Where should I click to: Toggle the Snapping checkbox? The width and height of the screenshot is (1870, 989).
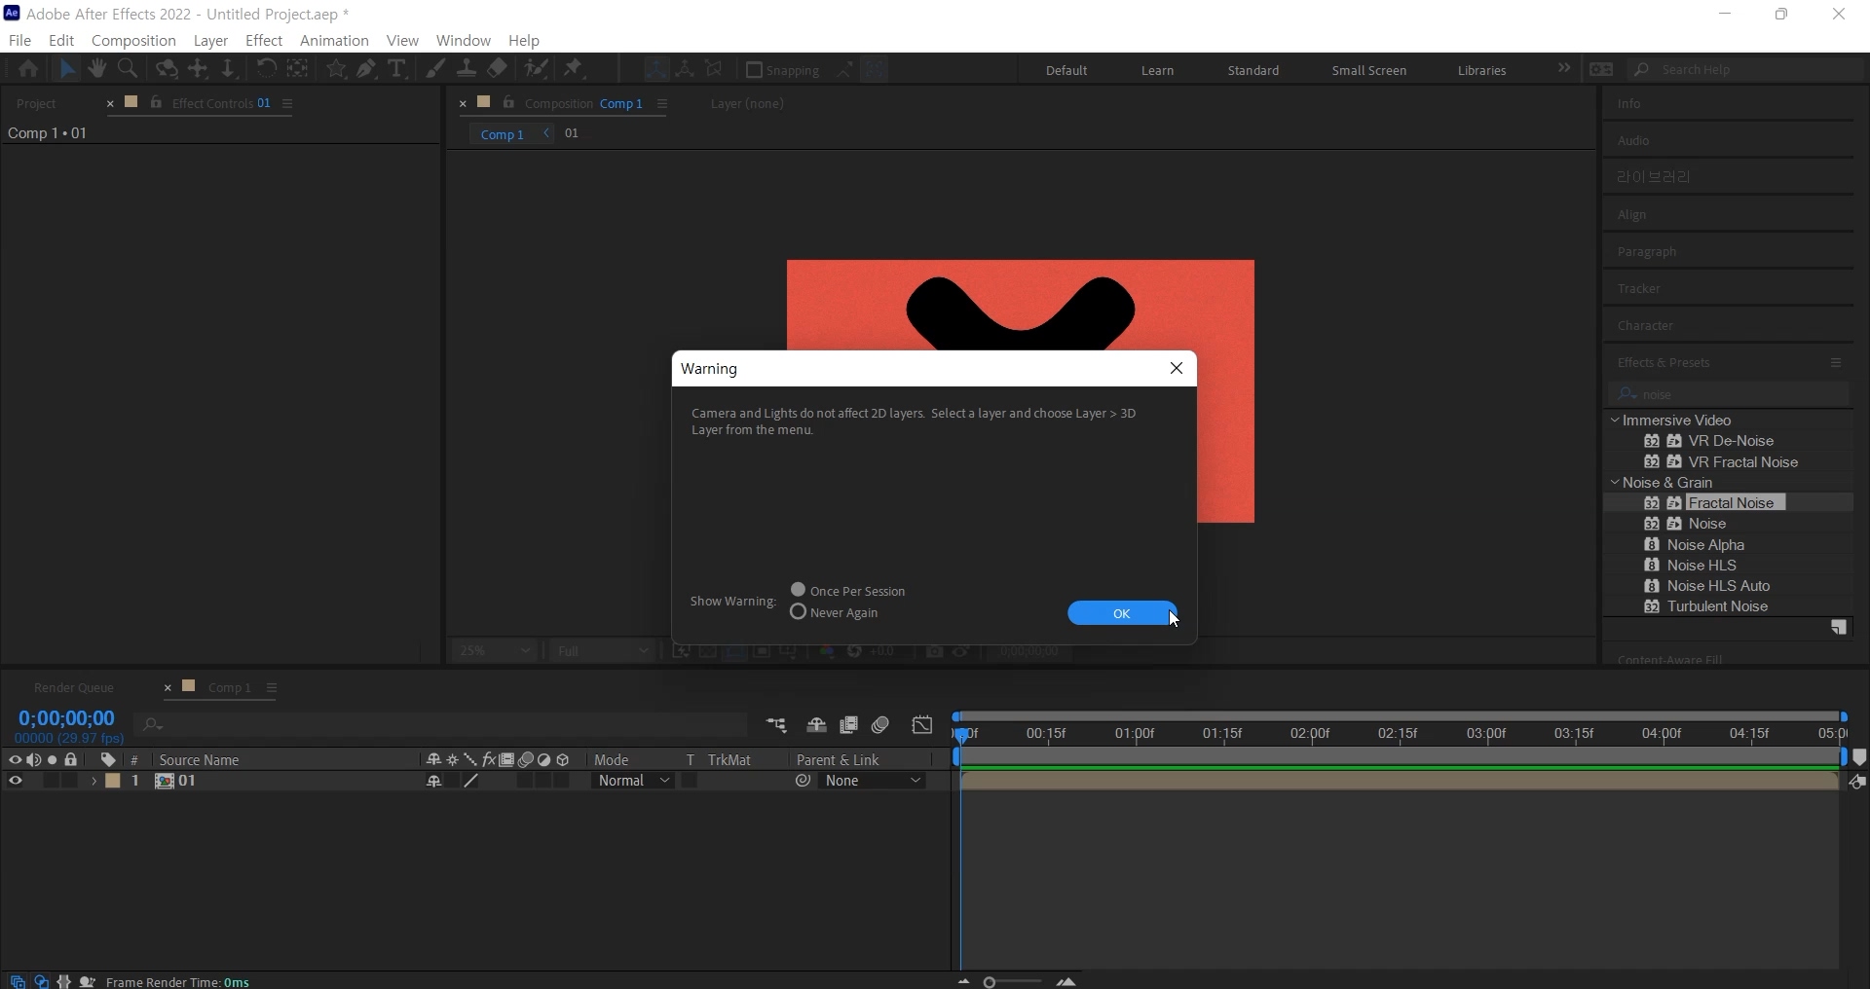754,70
